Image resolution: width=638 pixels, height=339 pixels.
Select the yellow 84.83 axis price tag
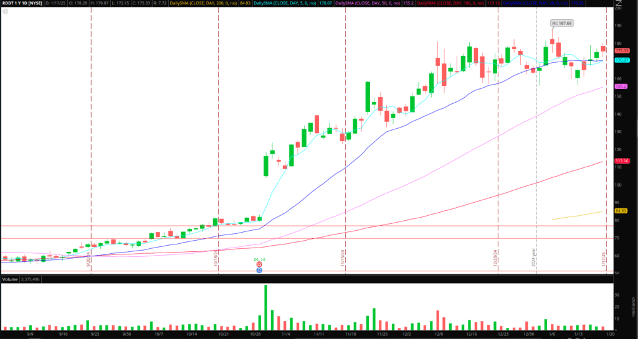tap(621, 211)
